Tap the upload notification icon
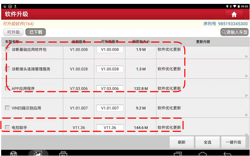 click(15, 6)
